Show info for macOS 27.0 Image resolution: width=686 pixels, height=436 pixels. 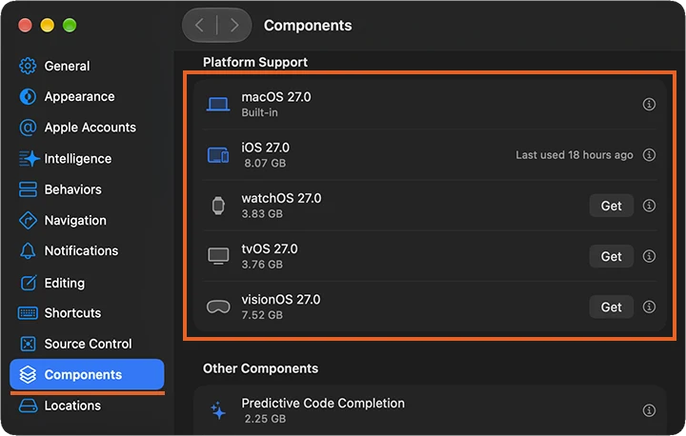[649, 104]
